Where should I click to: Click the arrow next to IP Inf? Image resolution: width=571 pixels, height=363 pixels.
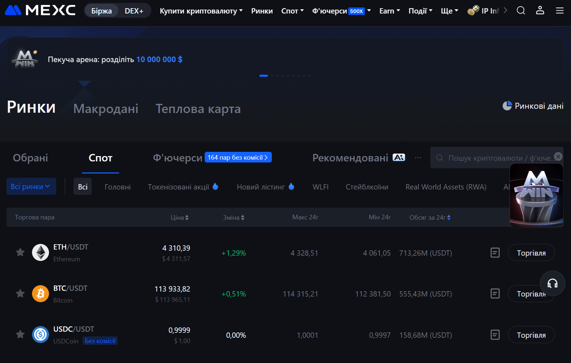505,10
